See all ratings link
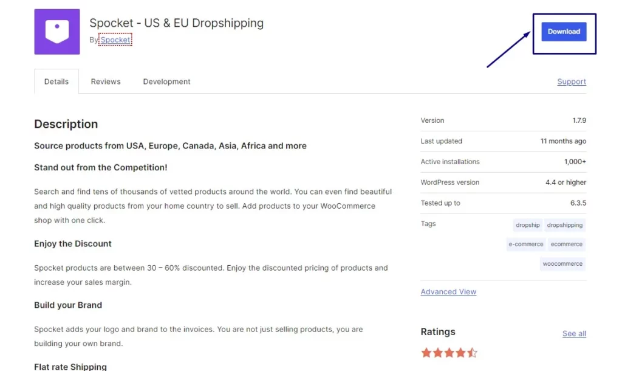The image size is (622, 371). pos(574,334)
